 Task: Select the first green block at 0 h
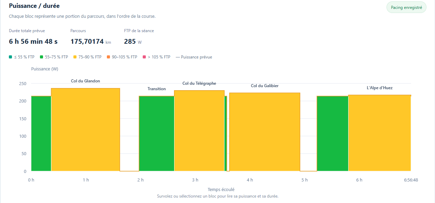[x=41, y=134]
